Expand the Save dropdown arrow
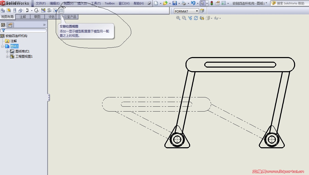This screenshot has width=309, height=175. (179, 4)
